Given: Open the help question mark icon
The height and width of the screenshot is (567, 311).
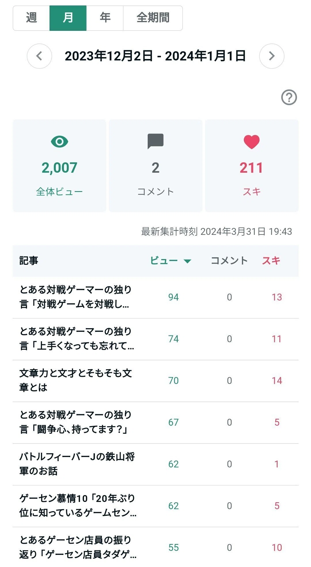Looking at the screenshot, I should click(289, 98).
